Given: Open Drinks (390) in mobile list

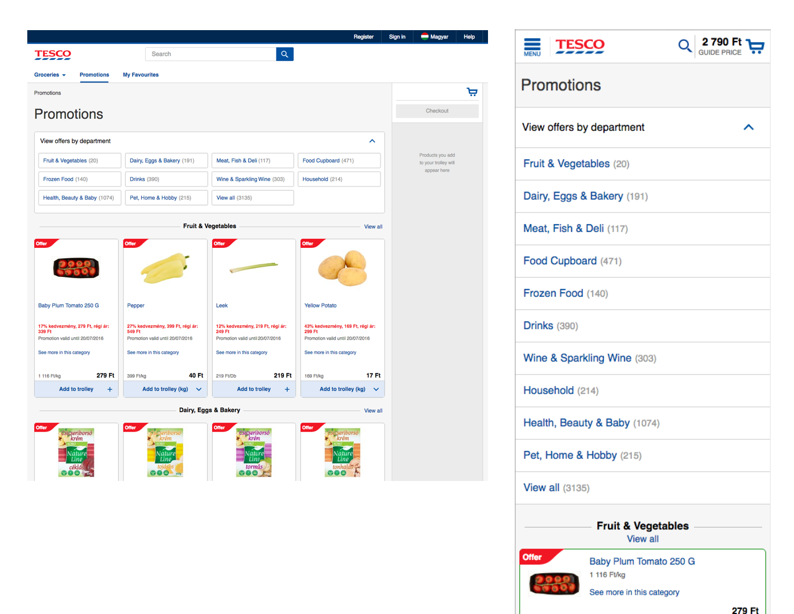Looking at the screenshot, I should click(643, 326).
